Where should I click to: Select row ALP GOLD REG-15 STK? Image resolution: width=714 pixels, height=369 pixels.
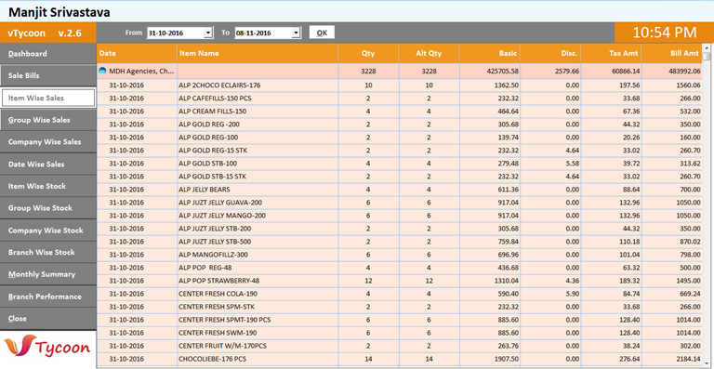pos(400,151)
